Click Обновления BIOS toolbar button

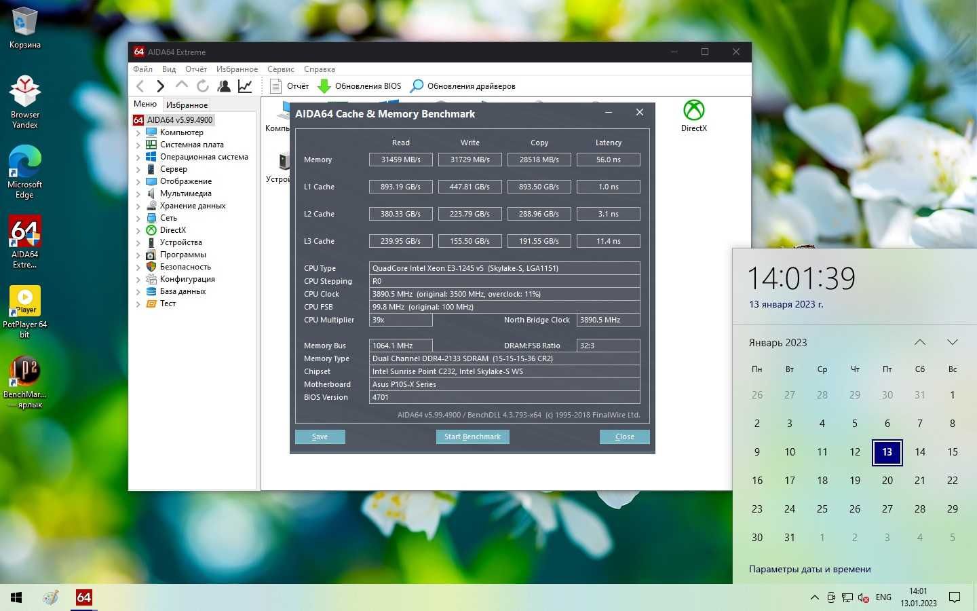(360, 86)
